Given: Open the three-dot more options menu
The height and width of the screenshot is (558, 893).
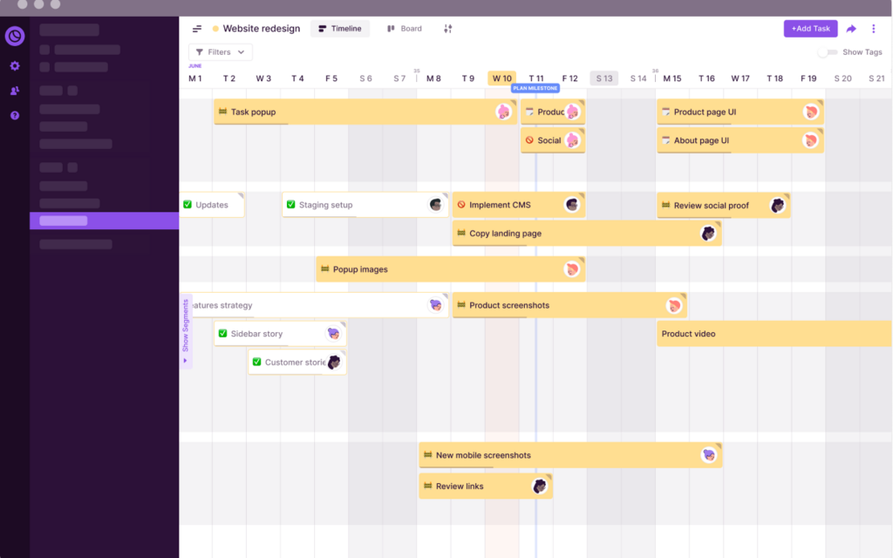Looking at the screenshot, I should click(x=874, y=29).
